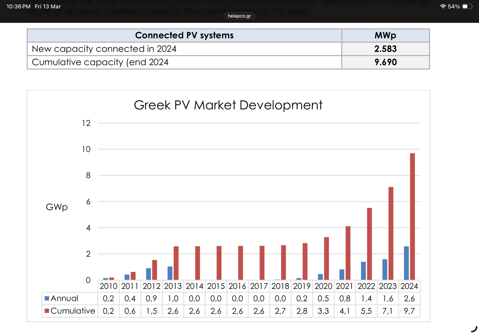
Task: Tap the Wi-Fi icon in status bar
Action: [443, 6]
